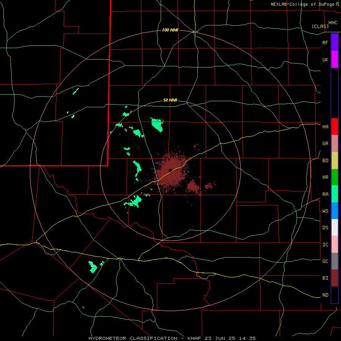Click the dark green HR legend swatch
This screenshot has width=341, height=341.
coord(335,177)
